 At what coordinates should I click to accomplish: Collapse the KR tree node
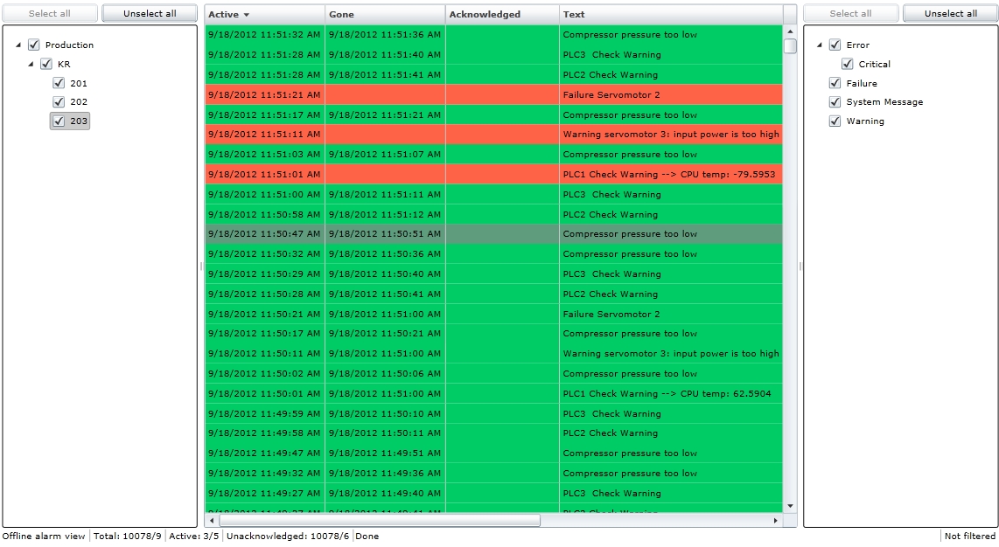click(x=31, y=65)
